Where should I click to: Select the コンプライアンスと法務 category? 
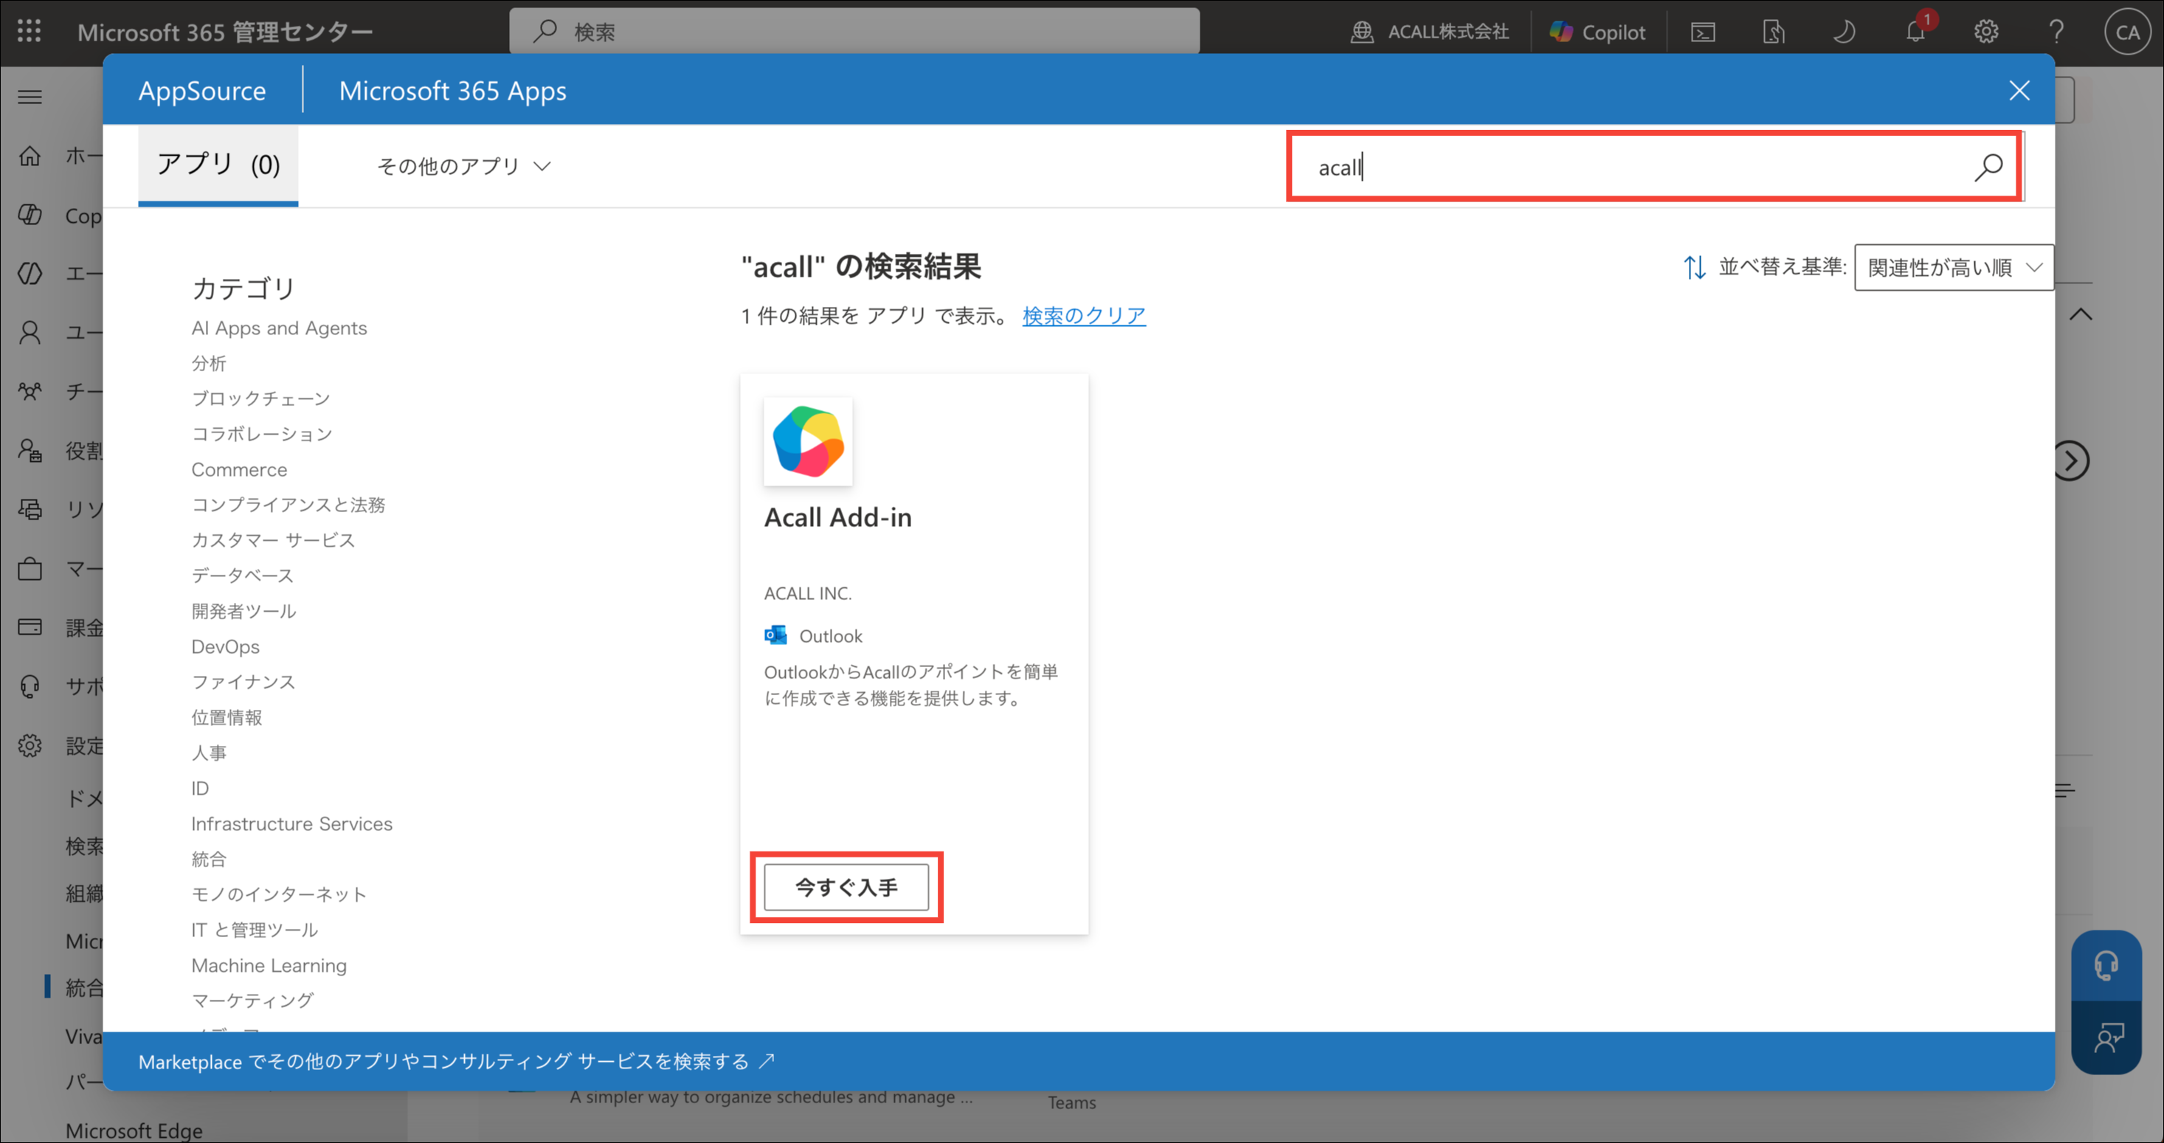pyautogui.click(x=288, y=505)
